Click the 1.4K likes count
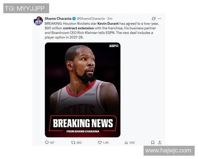The height and width of the screenshot is (159, 198). [x=106, y=143]
